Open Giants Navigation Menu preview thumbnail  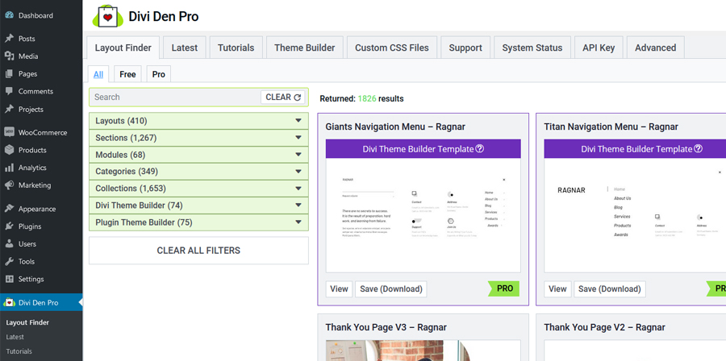click(423, 215)
